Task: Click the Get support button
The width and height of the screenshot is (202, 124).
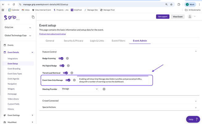Action: click(163, 17)
